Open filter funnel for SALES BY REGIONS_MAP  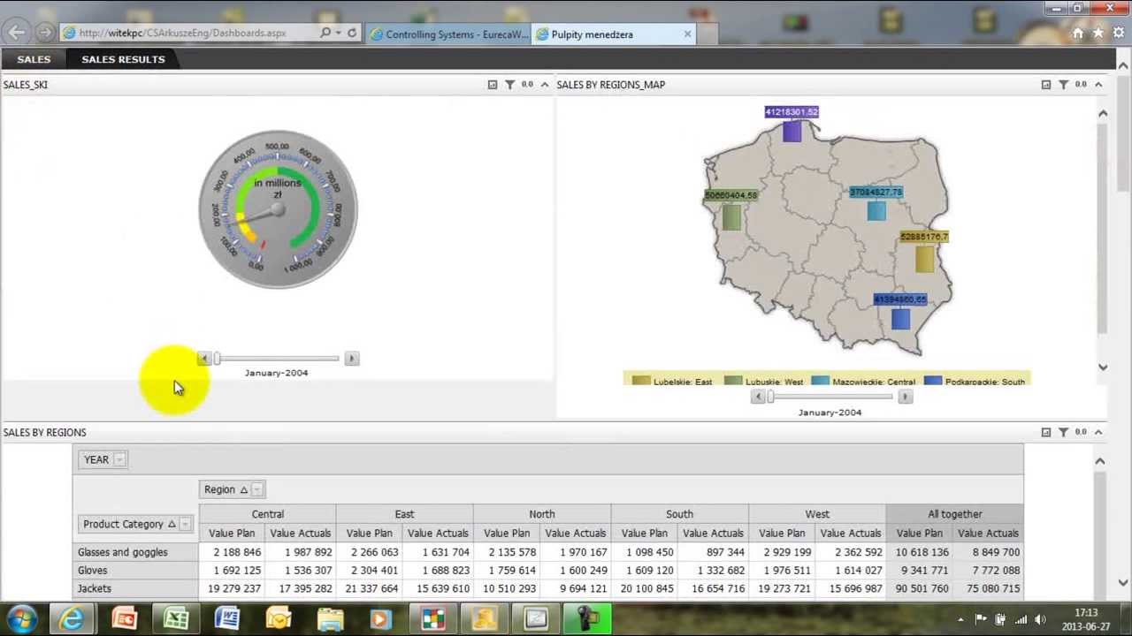coord(1063,84)
